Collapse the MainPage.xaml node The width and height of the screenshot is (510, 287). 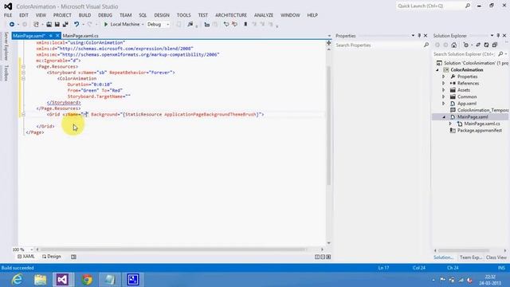[x=444, y=117]
